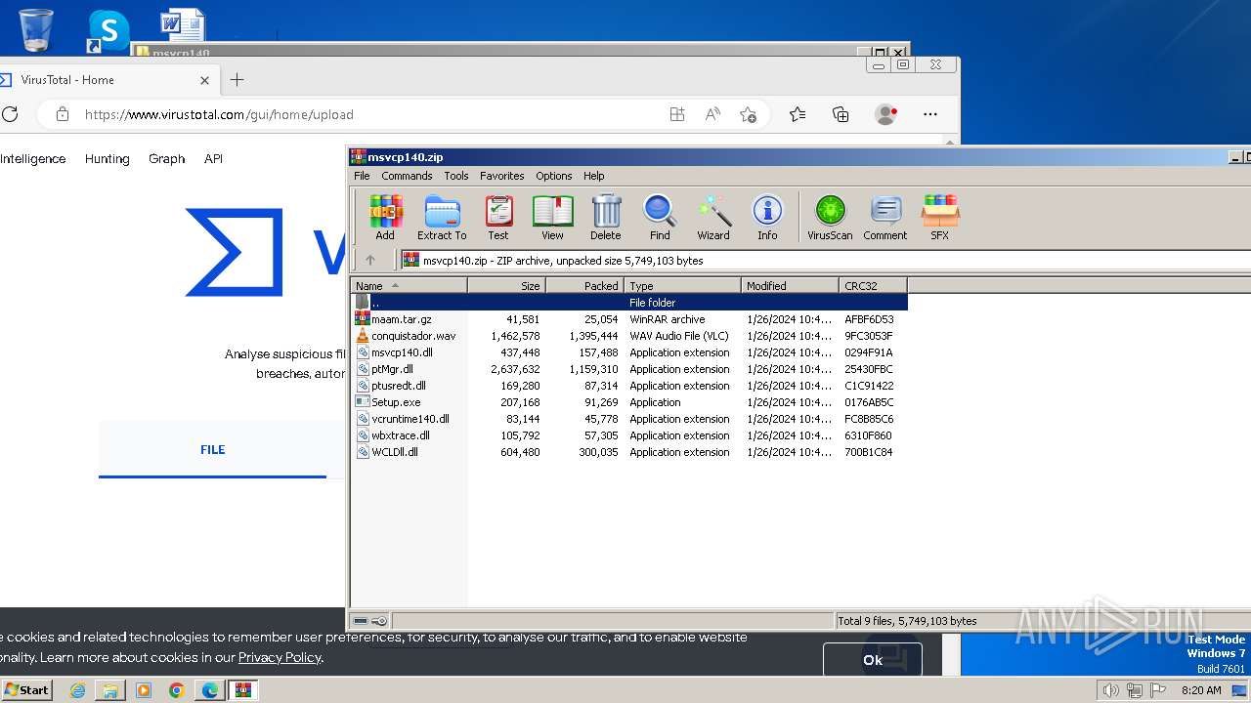Screen dimensions: 1251x703
Task: Open File Explorer from taskbar
Action: 110,690
